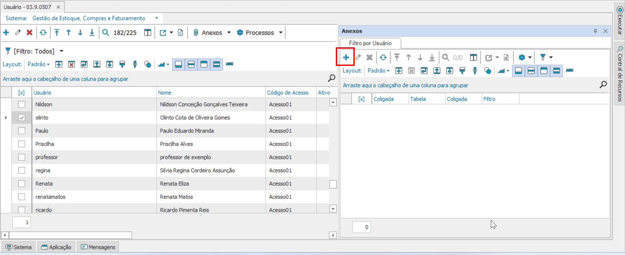The width and height of the screenshot is (625, 255).
Task: Sort by the Tabela column in Anexos
Action: 427,99
